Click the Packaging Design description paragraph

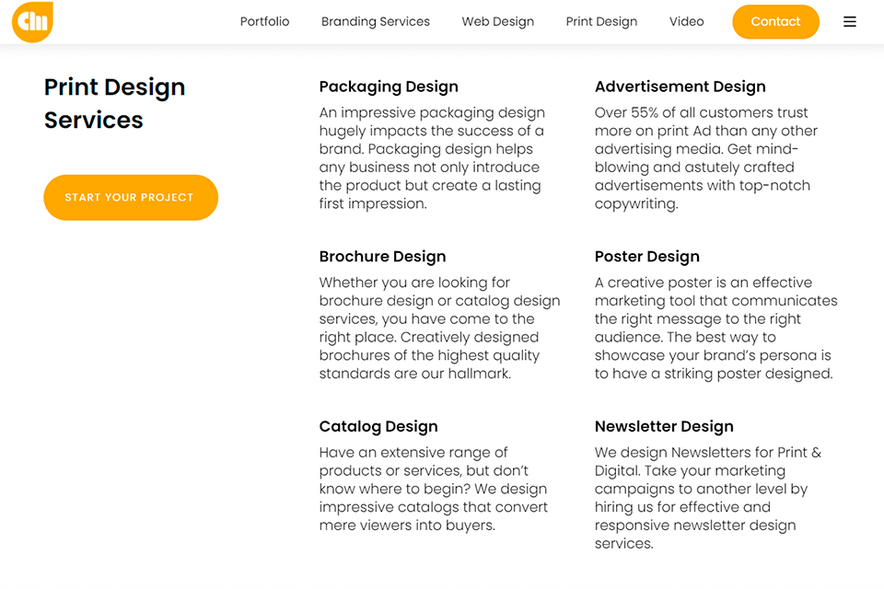point(433,158)
